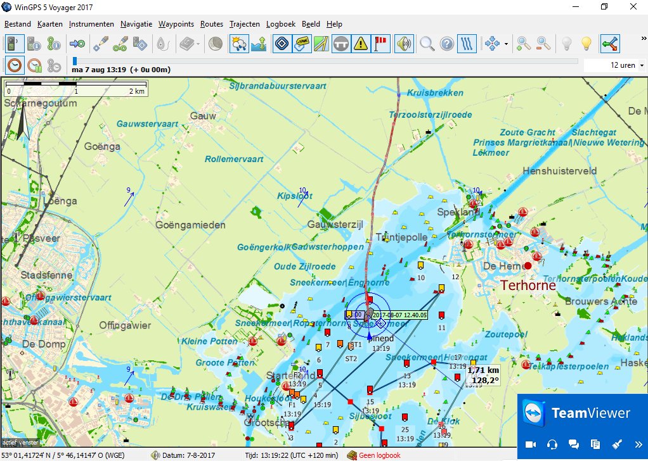The height and width of the screenshot is (461, 648).
Task: Toggle the currents wavy lines icon
Action: [467, 44]
